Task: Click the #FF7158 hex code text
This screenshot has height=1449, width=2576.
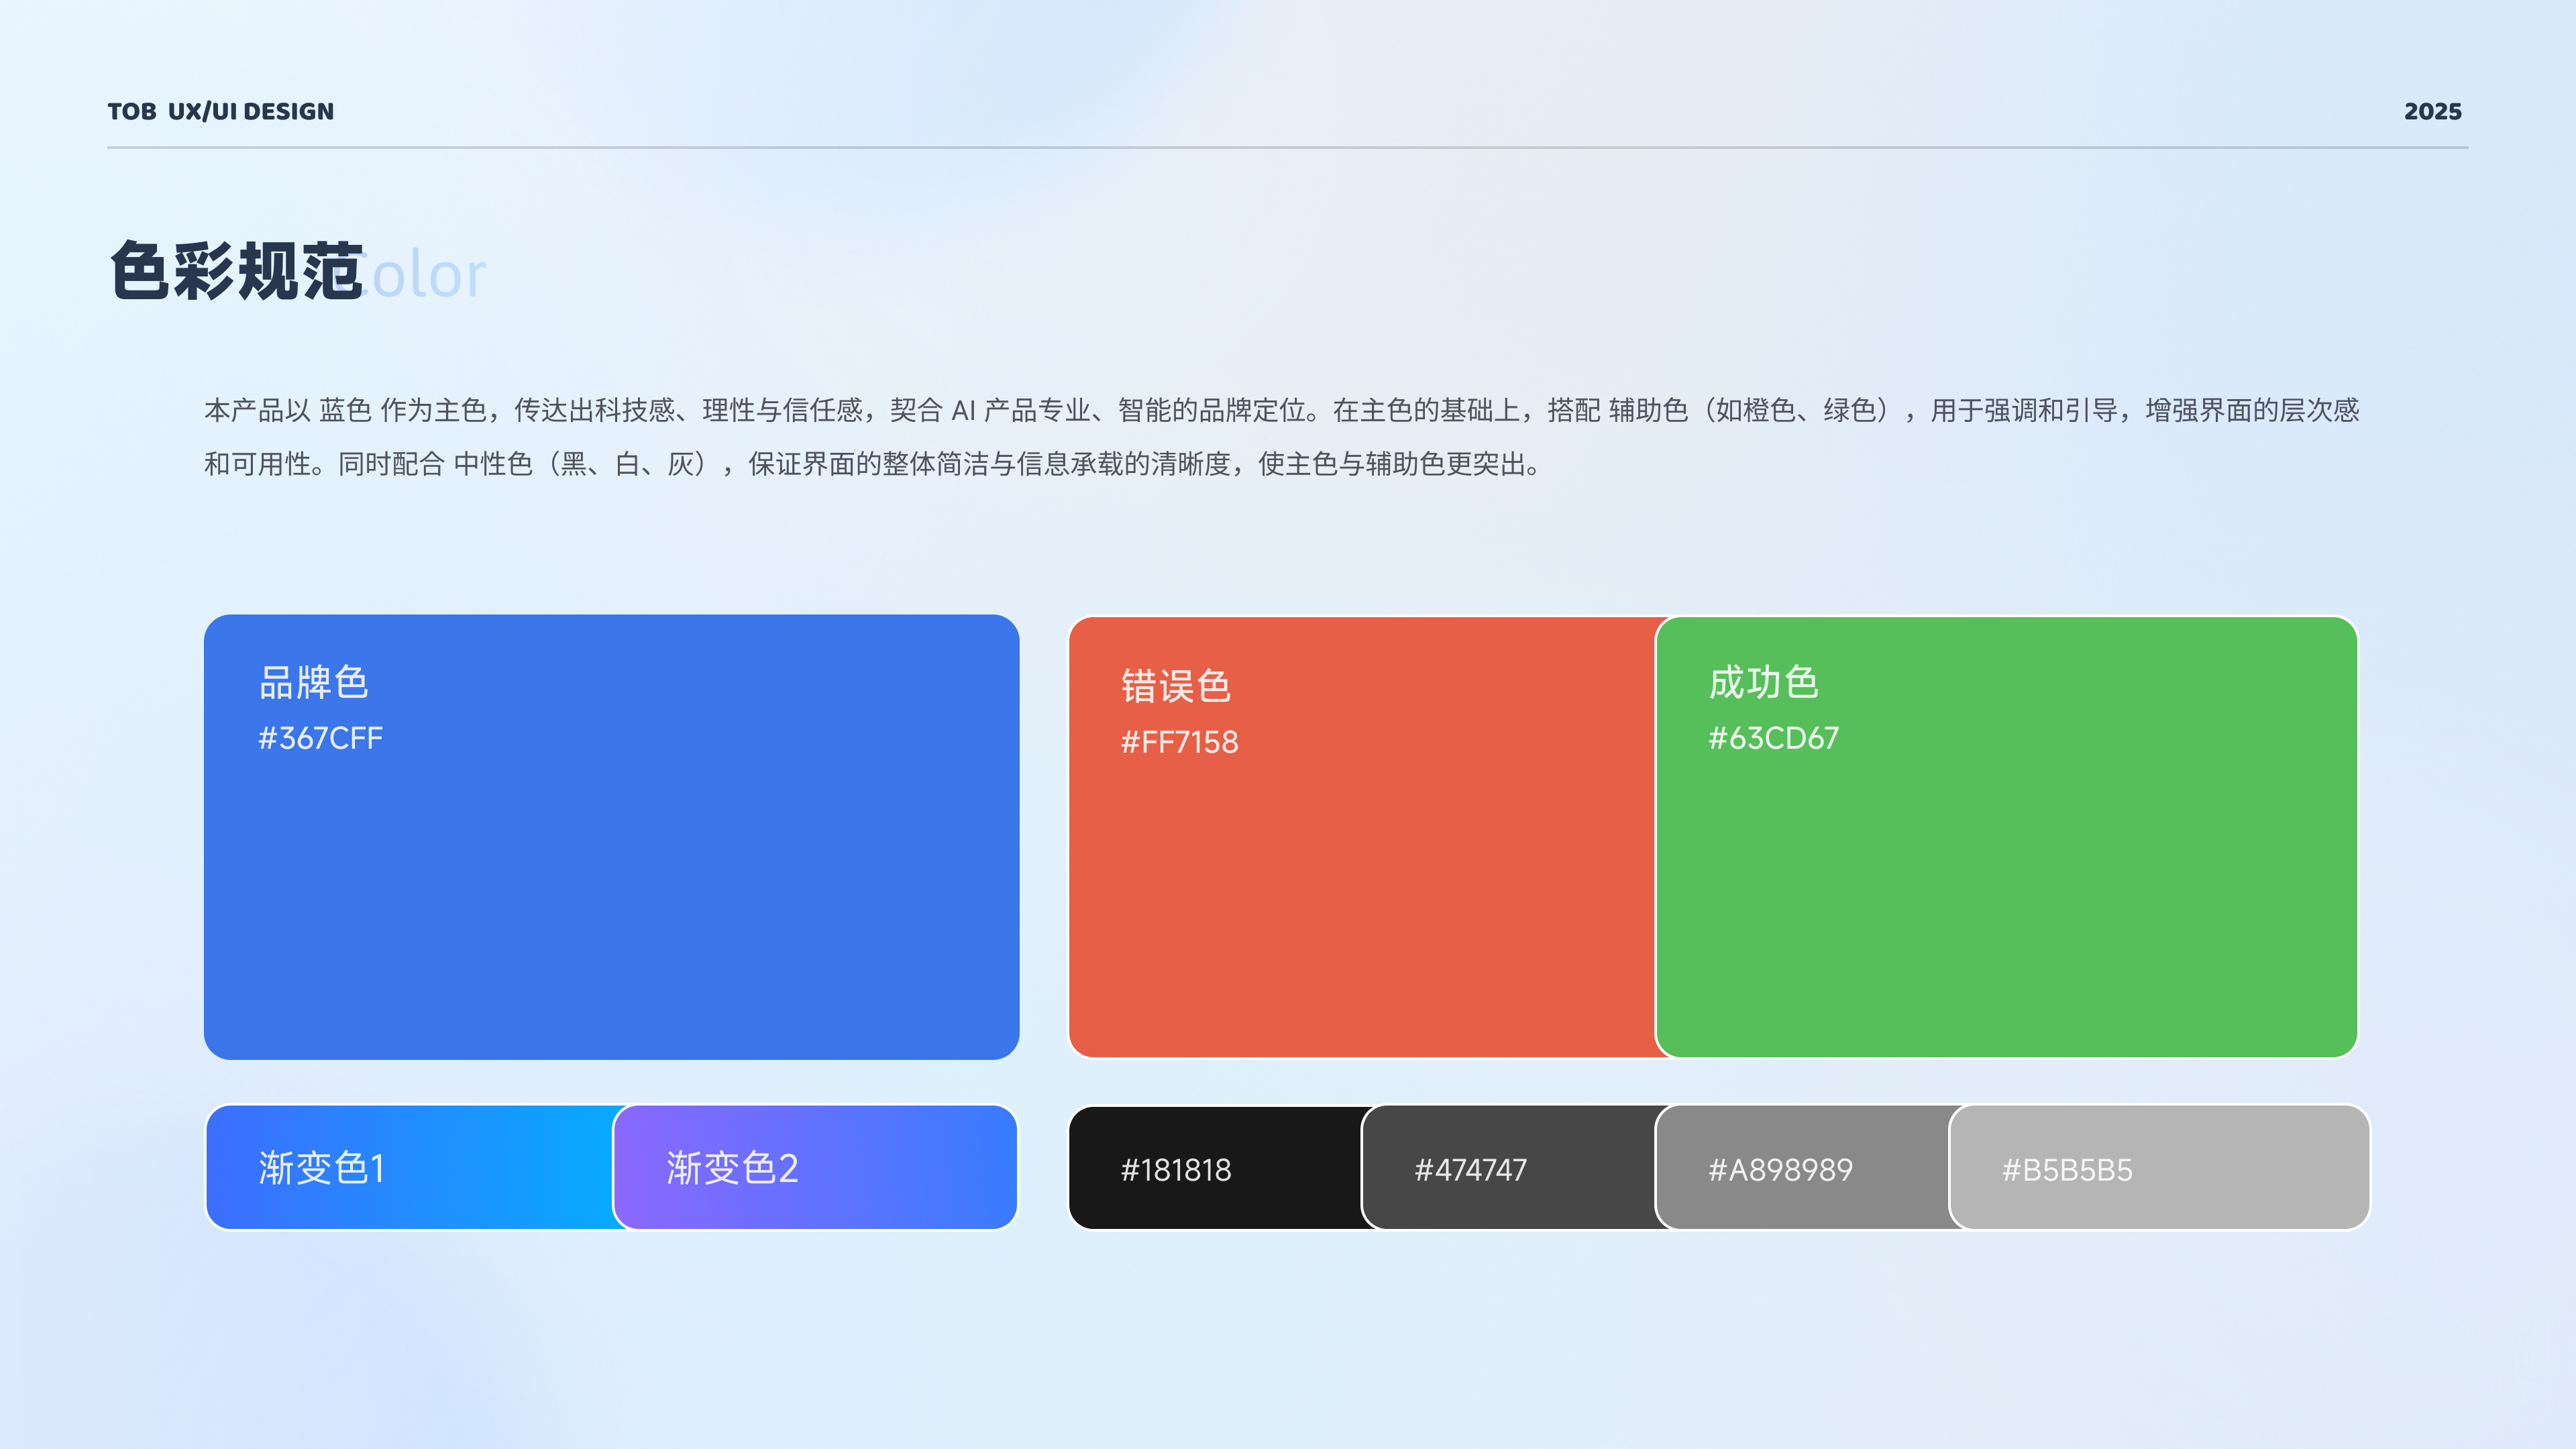Action: pos(1179,742)
